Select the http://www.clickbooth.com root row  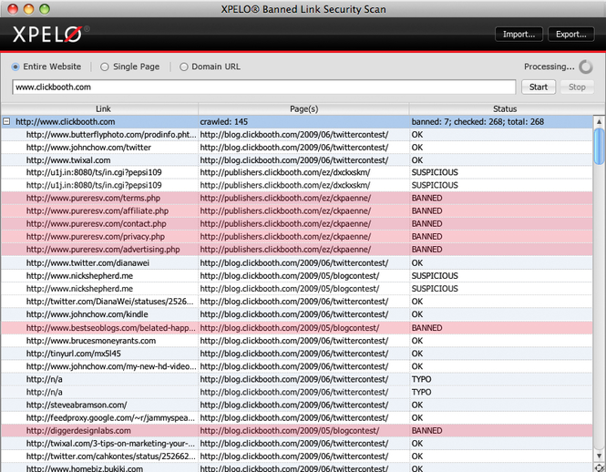click(x=297, y=122)
